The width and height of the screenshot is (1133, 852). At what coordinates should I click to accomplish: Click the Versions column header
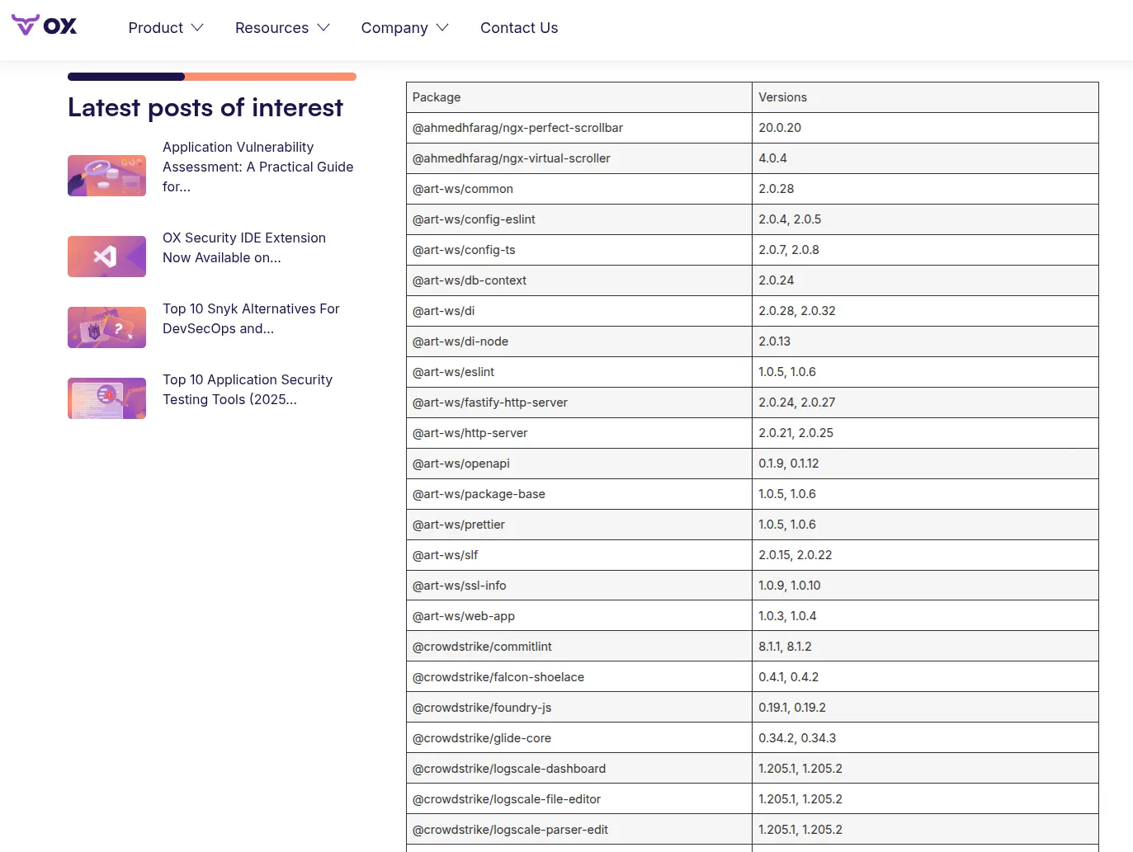(925, 97)
